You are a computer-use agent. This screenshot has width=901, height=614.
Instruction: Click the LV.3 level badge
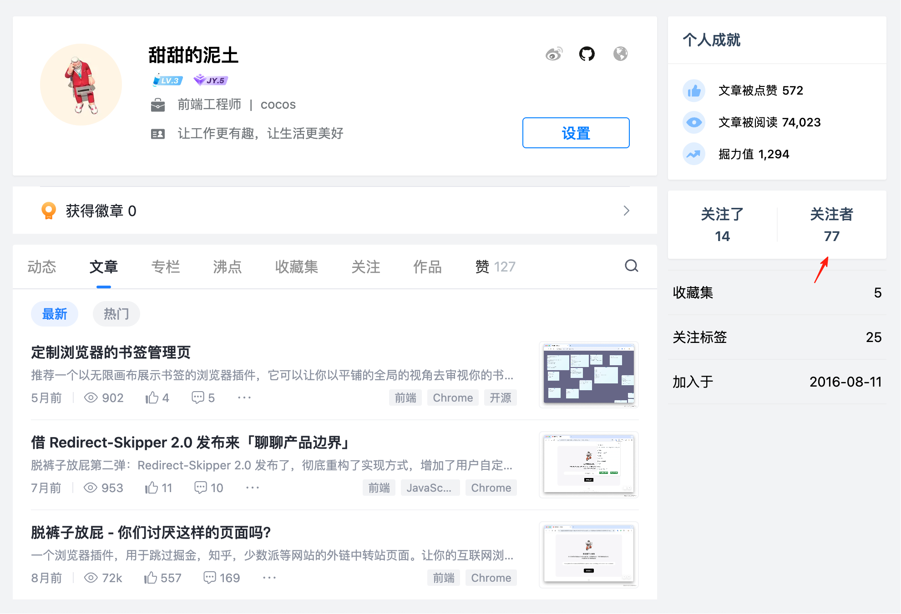[168, 81]
